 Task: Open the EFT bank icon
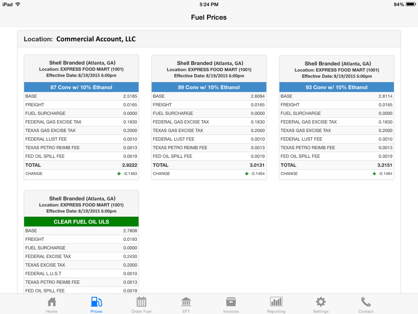186,302
